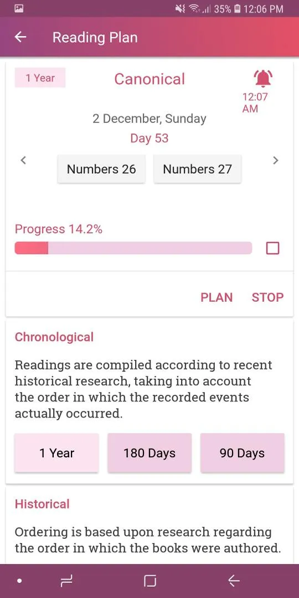
Task: Open Numbers 26 reading
Action: coord(101,169)
